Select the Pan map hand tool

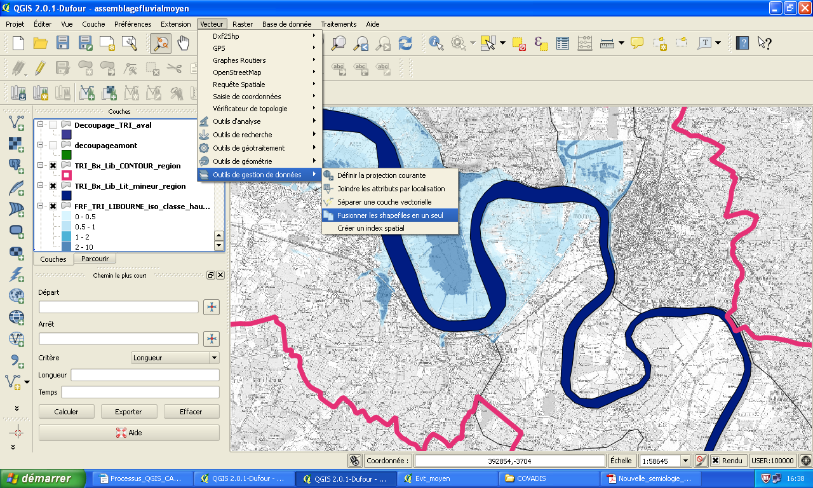tap(184, 43)
